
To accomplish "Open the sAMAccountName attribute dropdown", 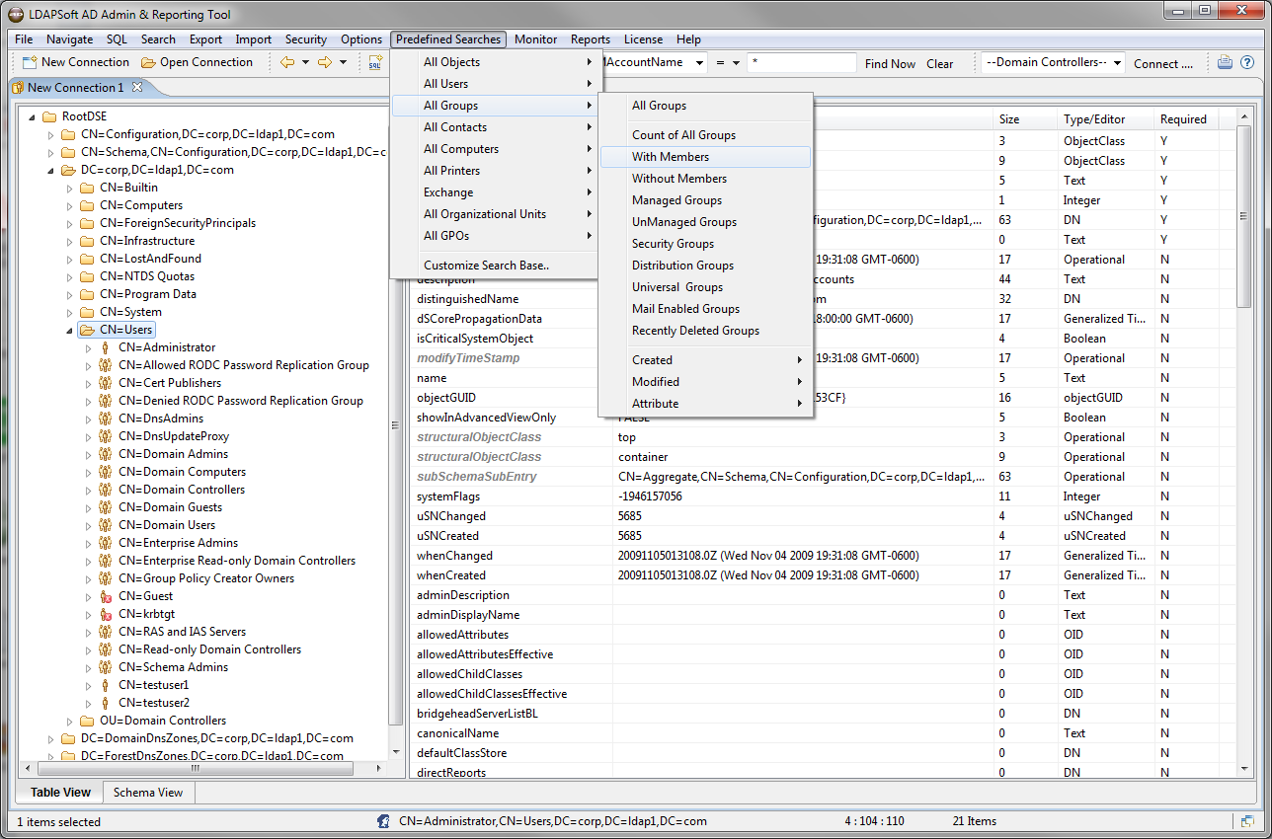I will (699, 62).
